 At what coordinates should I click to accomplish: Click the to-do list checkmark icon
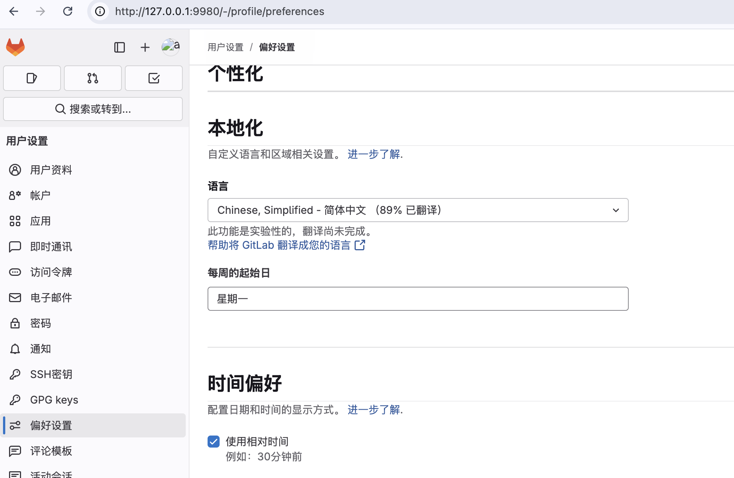tap(153, 78)
